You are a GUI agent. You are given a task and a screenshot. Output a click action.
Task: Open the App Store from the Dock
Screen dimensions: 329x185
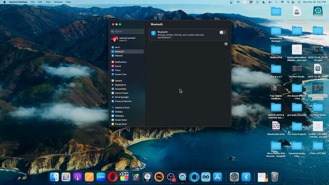coord(217,177)
